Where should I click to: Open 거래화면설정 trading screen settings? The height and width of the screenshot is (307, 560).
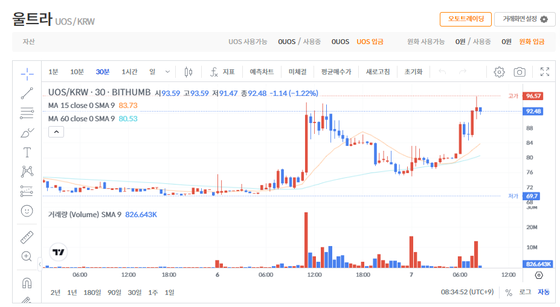(524, 19)
